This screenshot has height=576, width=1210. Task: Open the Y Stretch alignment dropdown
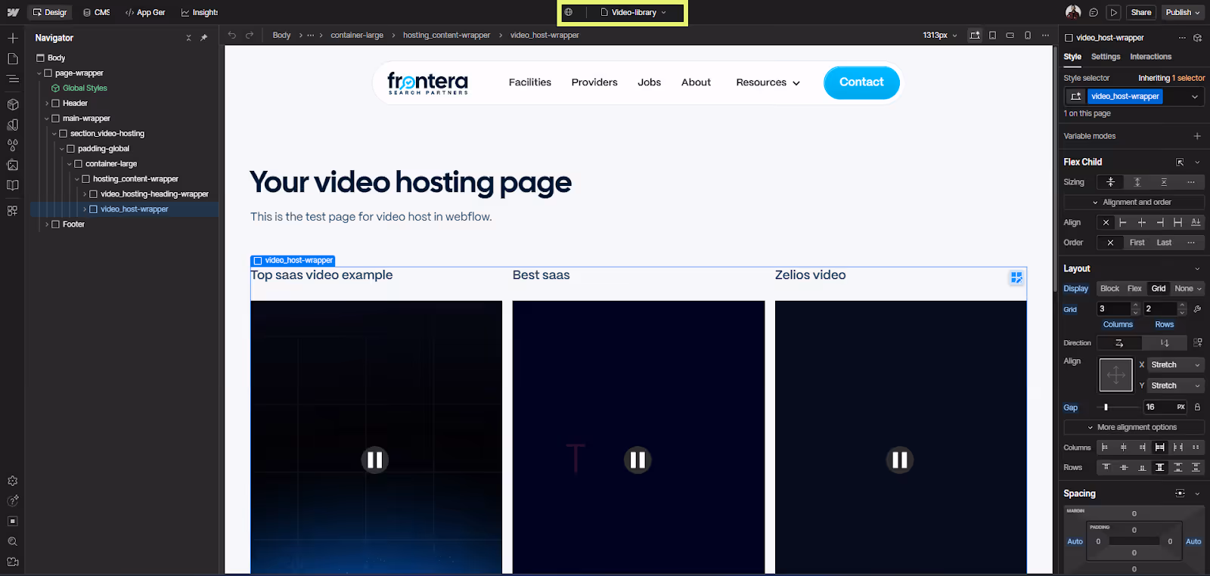tap(1175, 386)
